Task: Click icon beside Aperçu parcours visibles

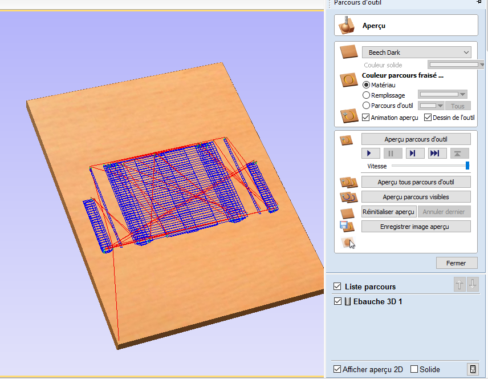Action: 348,197
